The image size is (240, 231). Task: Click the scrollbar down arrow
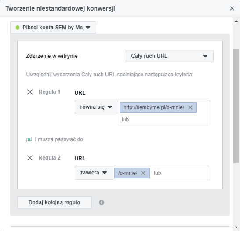tap(236, 227)
